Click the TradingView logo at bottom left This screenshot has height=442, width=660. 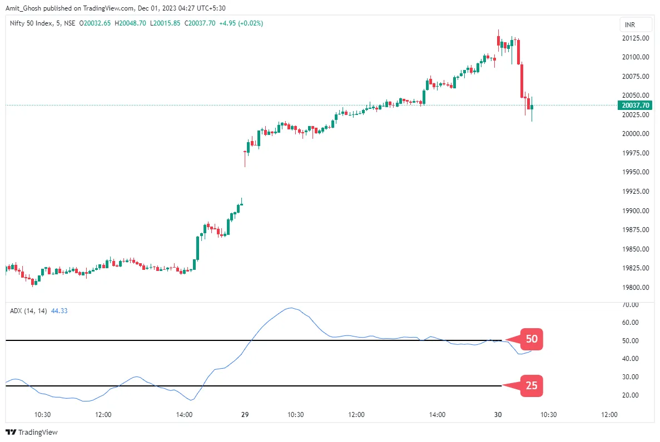tap(32, 432)
